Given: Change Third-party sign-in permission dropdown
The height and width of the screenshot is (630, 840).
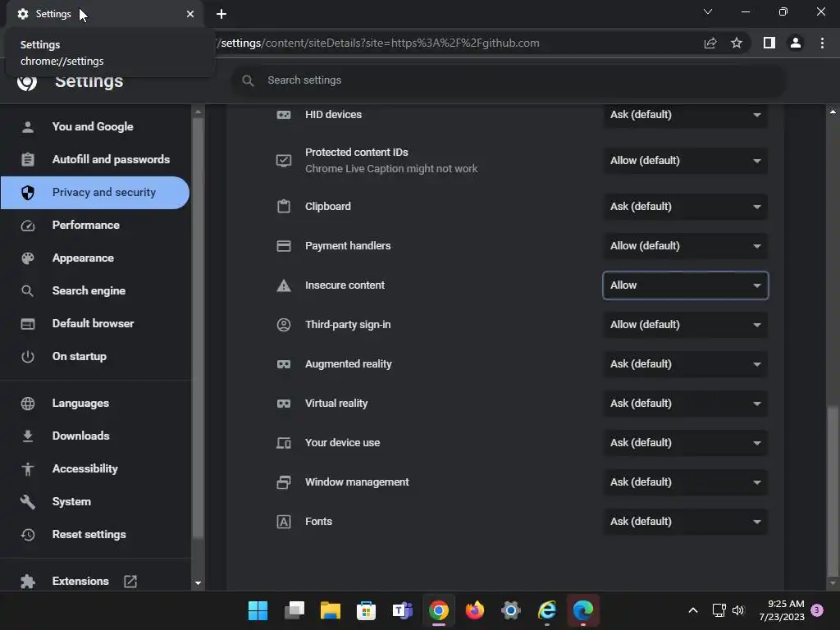Looking at the screenshot, I should point(685,325).
